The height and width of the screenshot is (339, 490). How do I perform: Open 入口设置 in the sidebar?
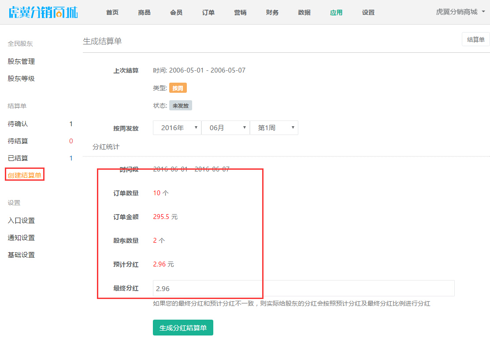(x=21, y=220)
